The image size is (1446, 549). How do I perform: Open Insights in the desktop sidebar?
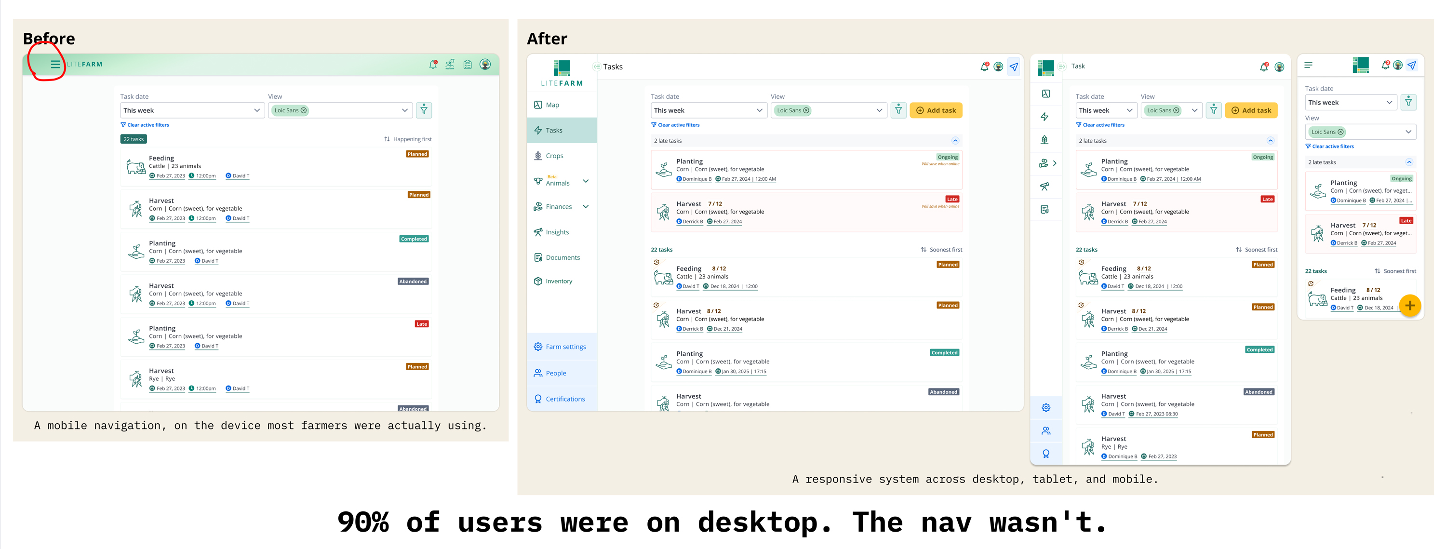(562, 232)
